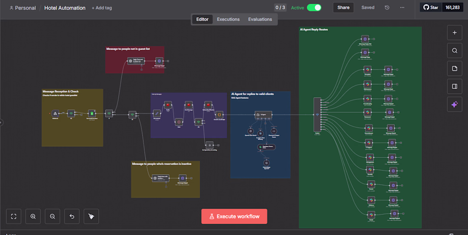Click the 161,283 star count

(453, 8)
